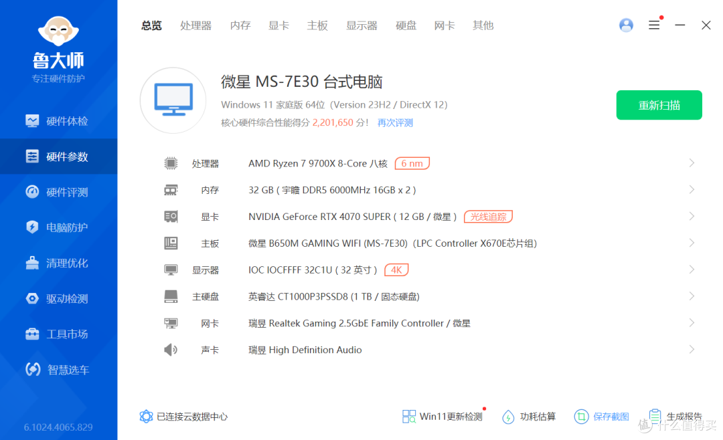Viewport: 723px width, 440px height.
Task: Expand the 声卡 row chevron
Action: 692,350
